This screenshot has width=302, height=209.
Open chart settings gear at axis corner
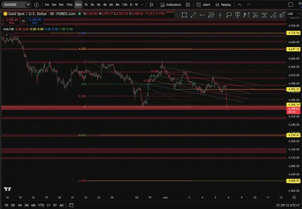pos(294,197)
